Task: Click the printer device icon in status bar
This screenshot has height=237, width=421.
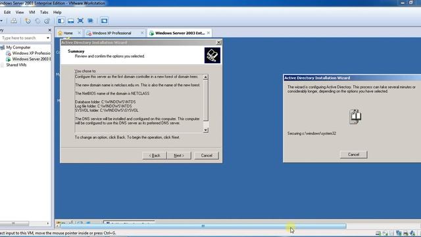Action: tap(406, 233)
